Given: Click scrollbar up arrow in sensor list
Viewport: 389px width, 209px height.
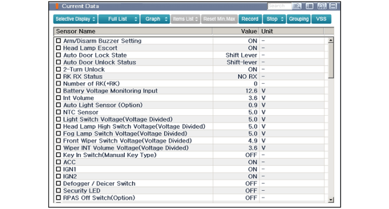Looking at the screenshot, I should point(330,40).
